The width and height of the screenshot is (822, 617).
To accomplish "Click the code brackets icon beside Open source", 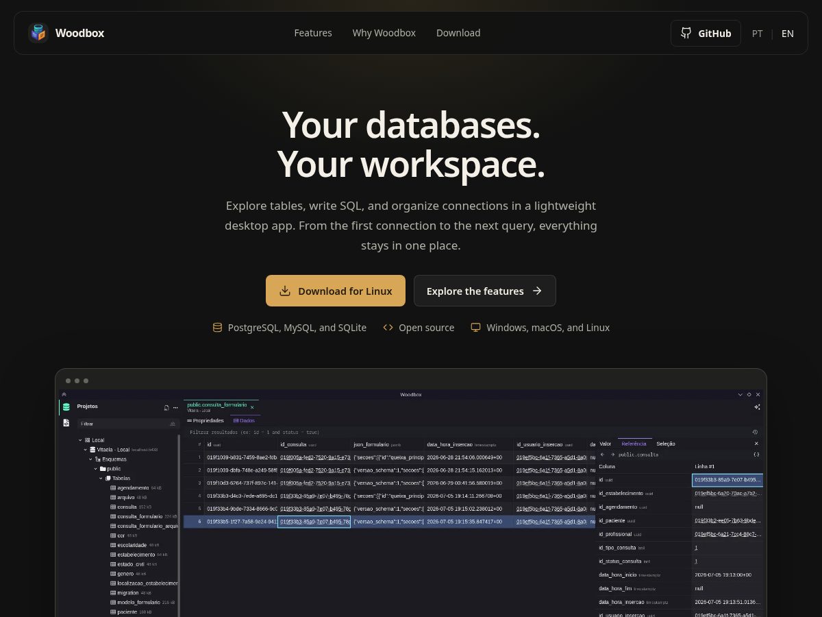I will (x=388, y=328).
